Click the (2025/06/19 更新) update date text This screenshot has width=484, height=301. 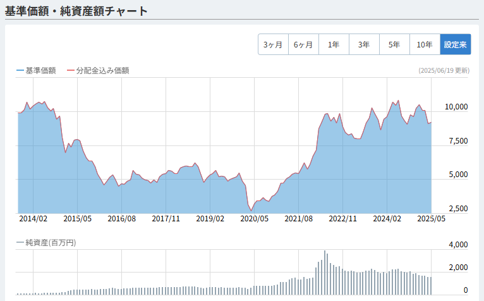[444, 70]
